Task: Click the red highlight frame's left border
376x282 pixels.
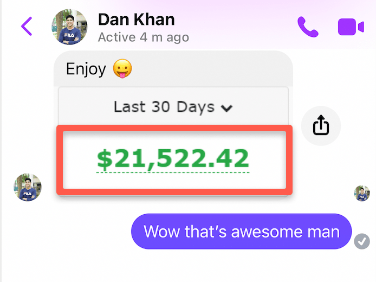Action: coord(60,160)
